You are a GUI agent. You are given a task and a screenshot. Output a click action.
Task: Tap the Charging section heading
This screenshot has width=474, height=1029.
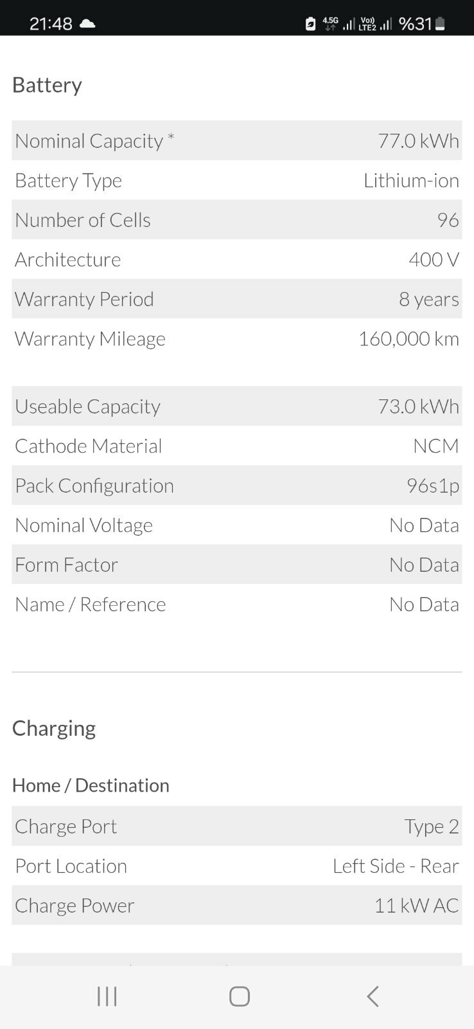(54, 728)
